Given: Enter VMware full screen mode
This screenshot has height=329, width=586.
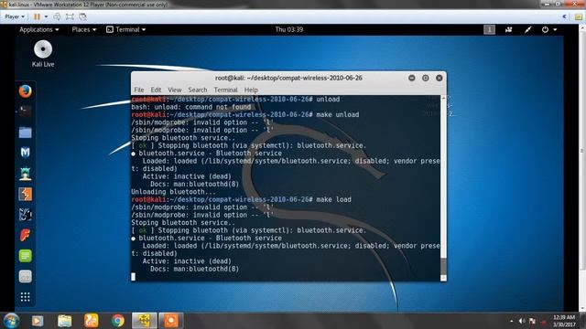Looking at the screenshot, I should pos(70,16).
